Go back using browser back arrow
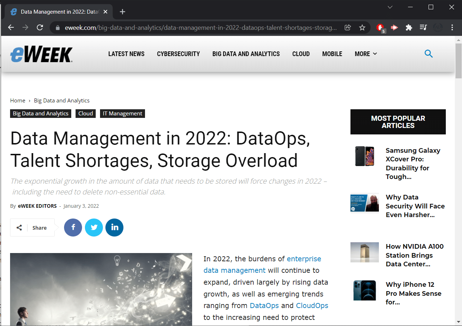This screenshot has height=326, width=462. click(11, 27)
